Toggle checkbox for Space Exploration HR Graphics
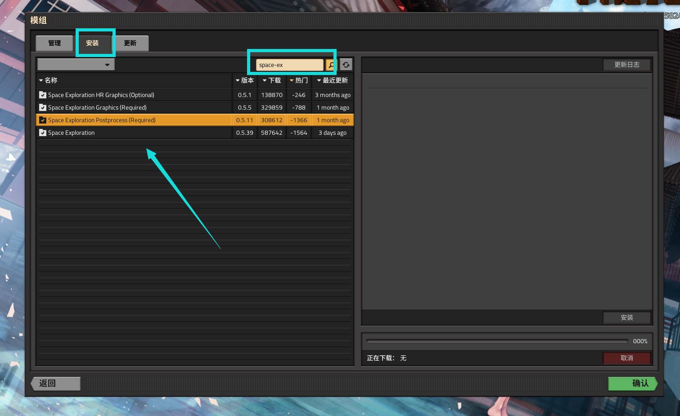This screenshot has height=416, width=680. [43, 95]
